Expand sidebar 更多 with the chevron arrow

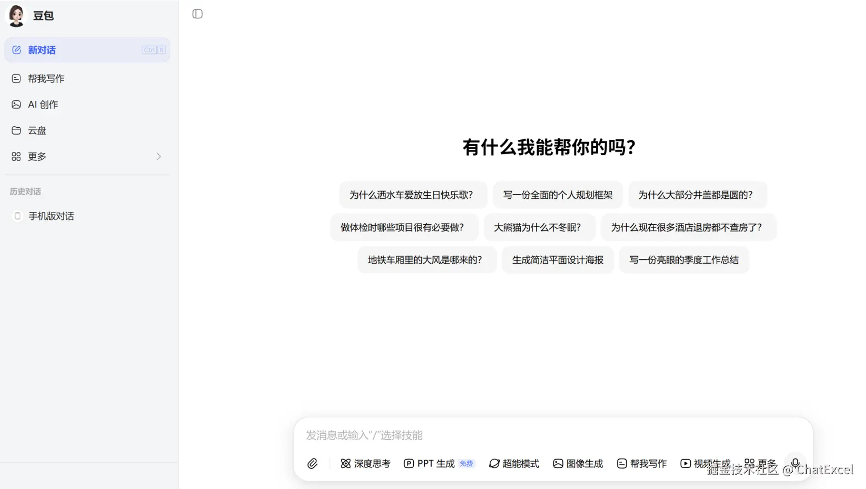(x=158, y=156)
